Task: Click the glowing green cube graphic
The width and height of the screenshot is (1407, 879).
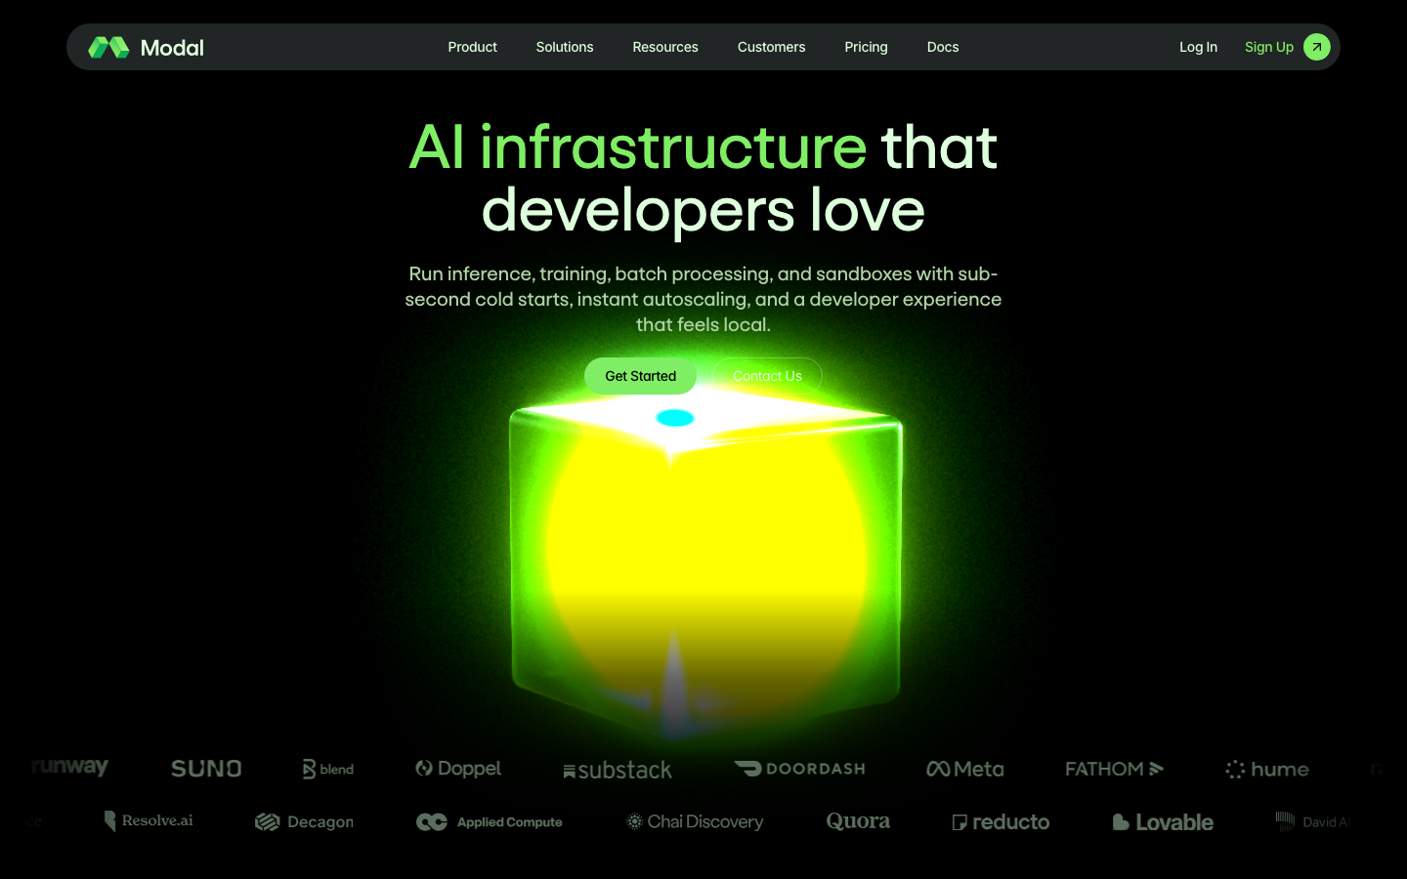Action: (x=704, y=562)
